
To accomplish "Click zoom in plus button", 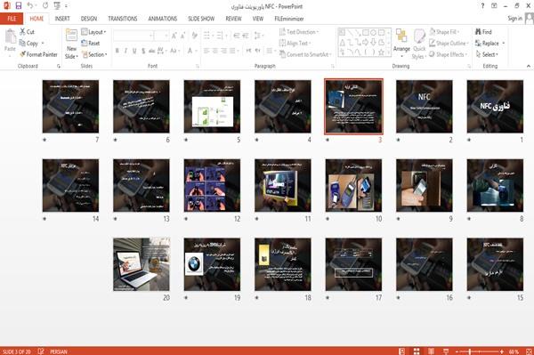I will [x=502, y=351].
